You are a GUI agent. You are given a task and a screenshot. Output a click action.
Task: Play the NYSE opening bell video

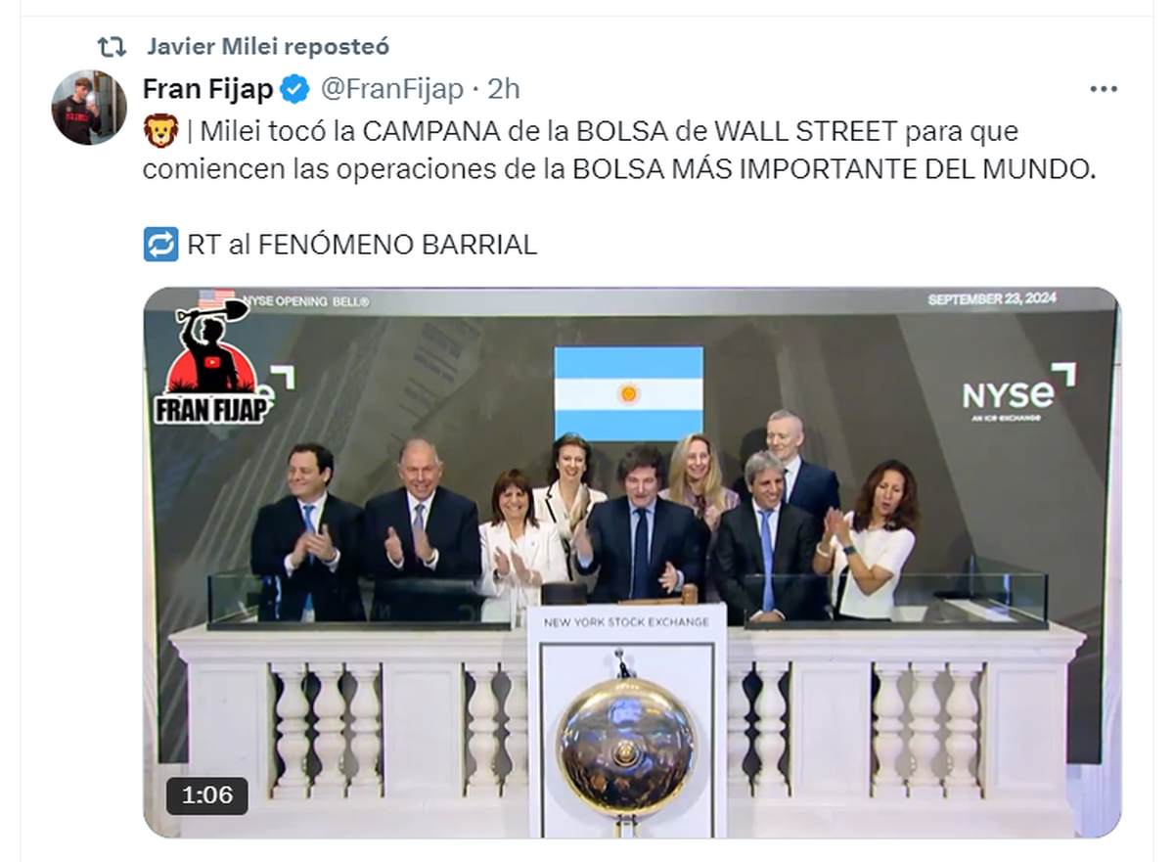632,563
